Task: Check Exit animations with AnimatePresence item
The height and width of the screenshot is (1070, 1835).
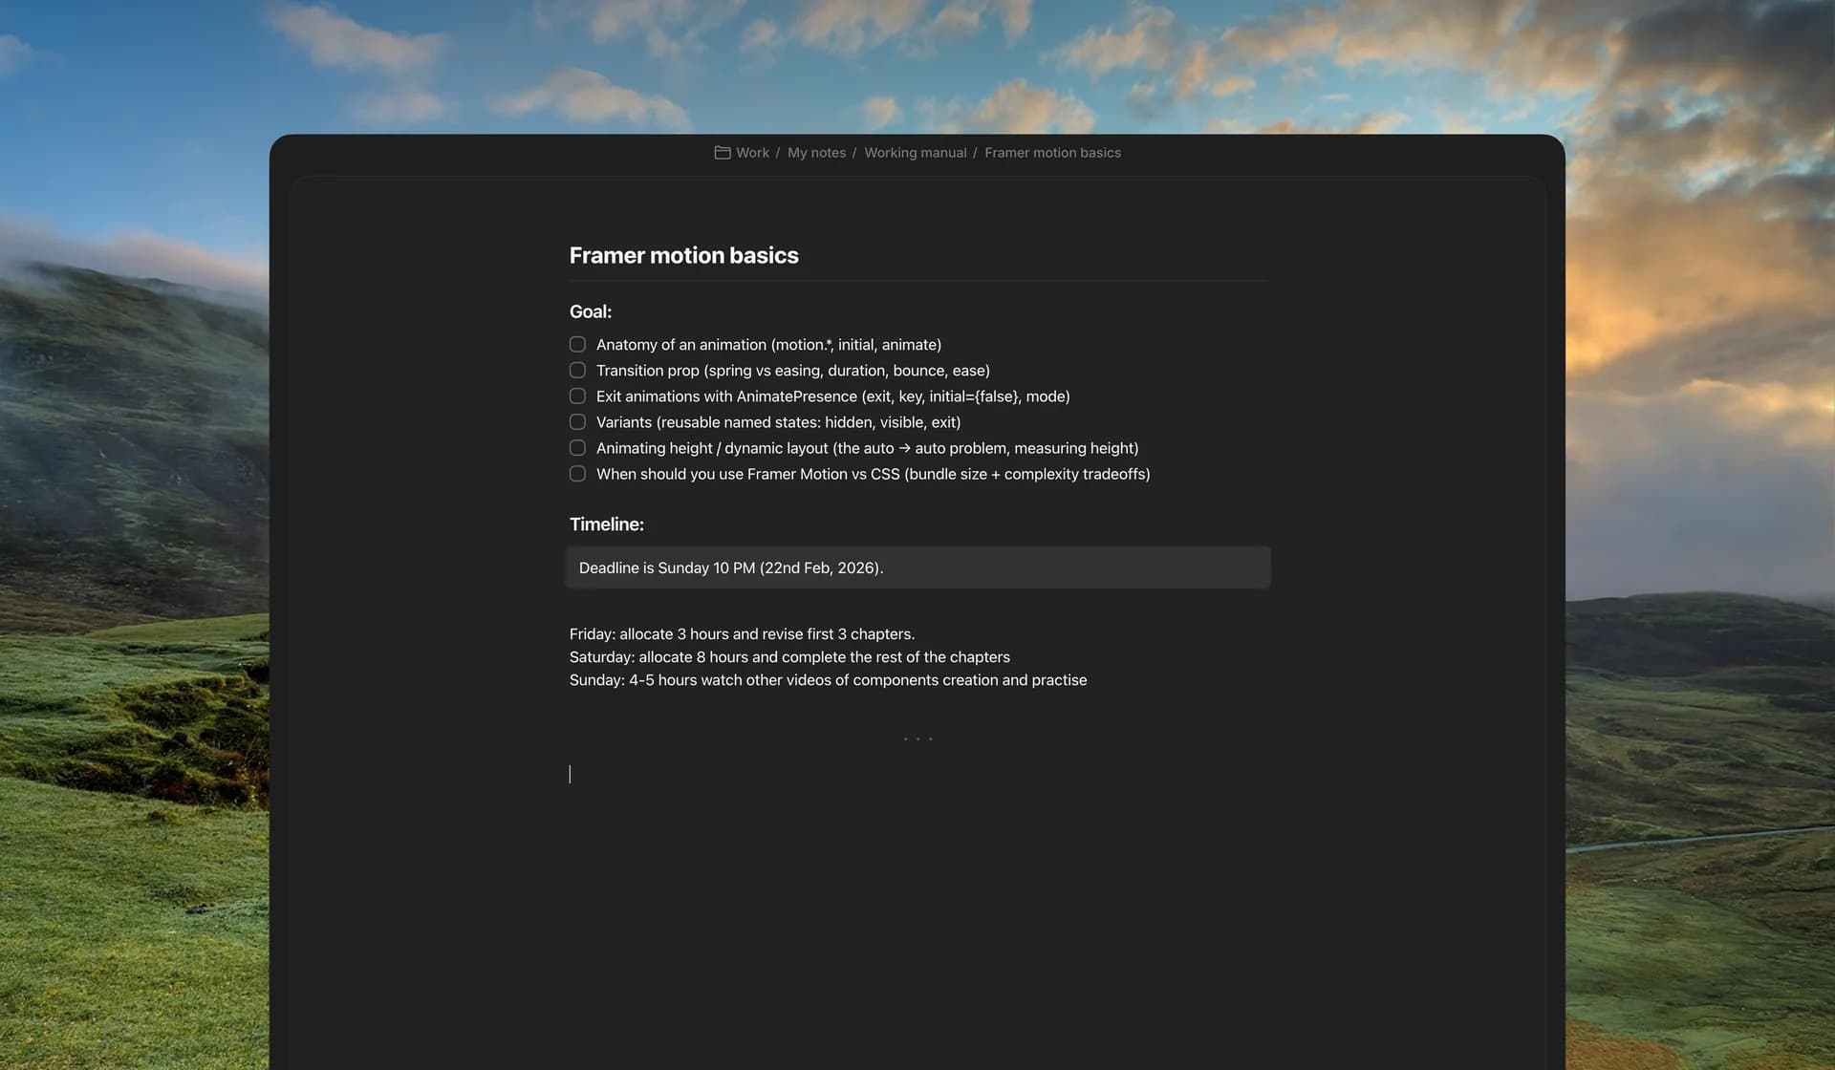Action: [577, 396]
